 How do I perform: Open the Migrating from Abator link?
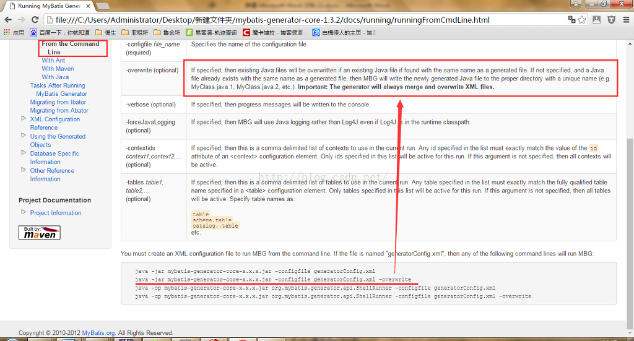click(x=59, y=110)
